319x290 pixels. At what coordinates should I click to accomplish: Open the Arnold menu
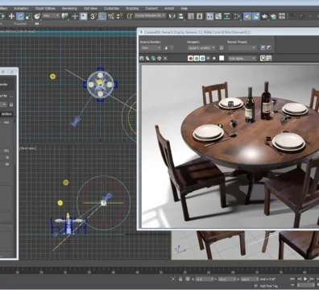point(169,8)
